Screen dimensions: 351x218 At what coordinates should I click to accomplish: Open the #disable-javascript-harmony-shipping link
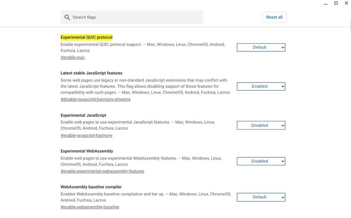tap(96, 99)
